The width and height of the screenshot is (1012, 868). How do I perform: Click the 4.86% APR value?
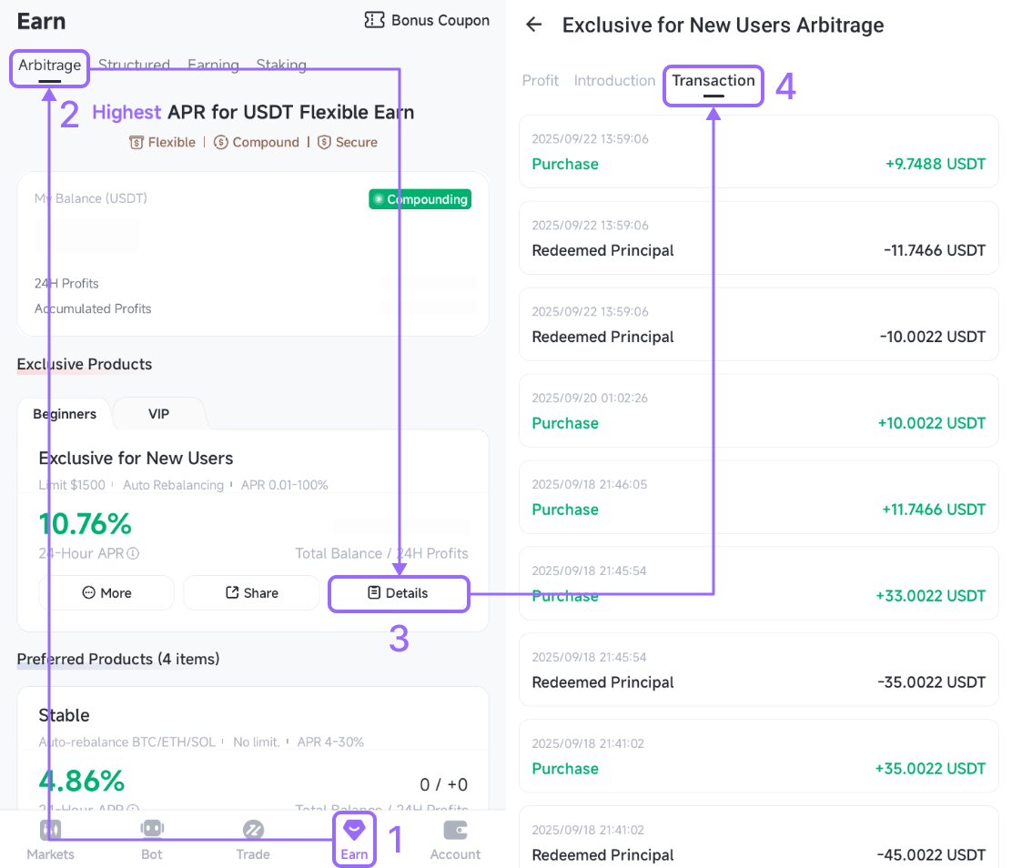pyautogui.click(x=82, y=781)
